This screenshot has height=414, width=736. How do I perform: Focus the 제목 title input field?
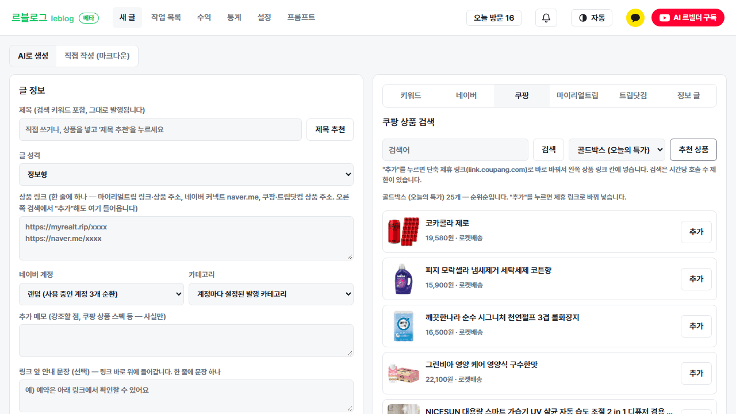(x=160, y=129)
